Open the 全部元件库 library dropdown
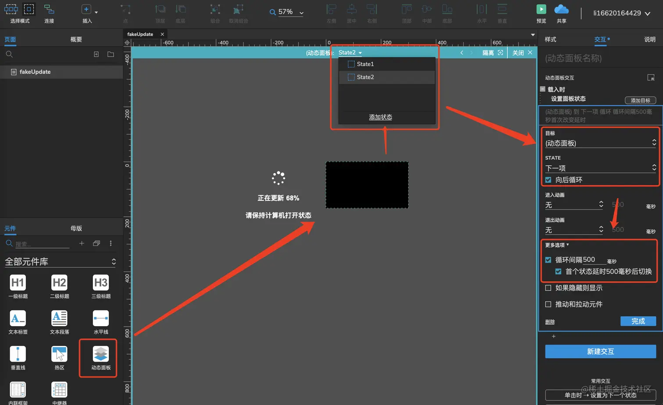 pos(61,262)
